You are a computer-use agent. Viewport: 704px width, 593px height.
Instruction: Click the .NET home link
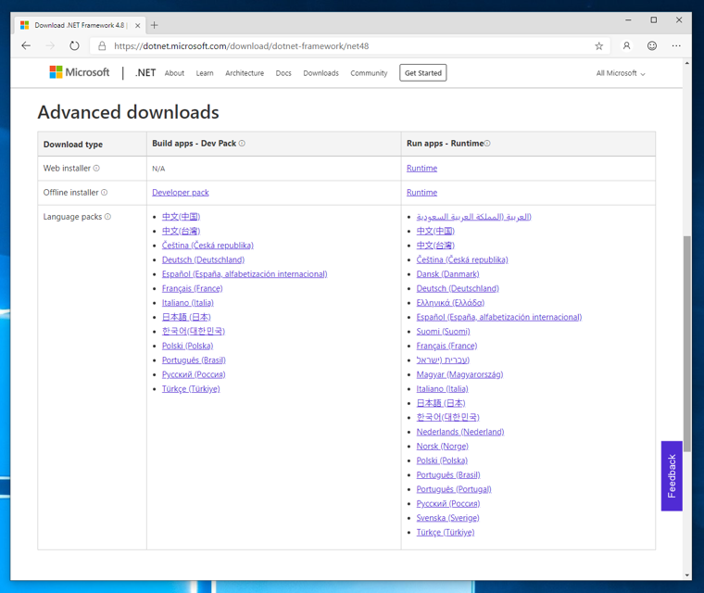145,73
